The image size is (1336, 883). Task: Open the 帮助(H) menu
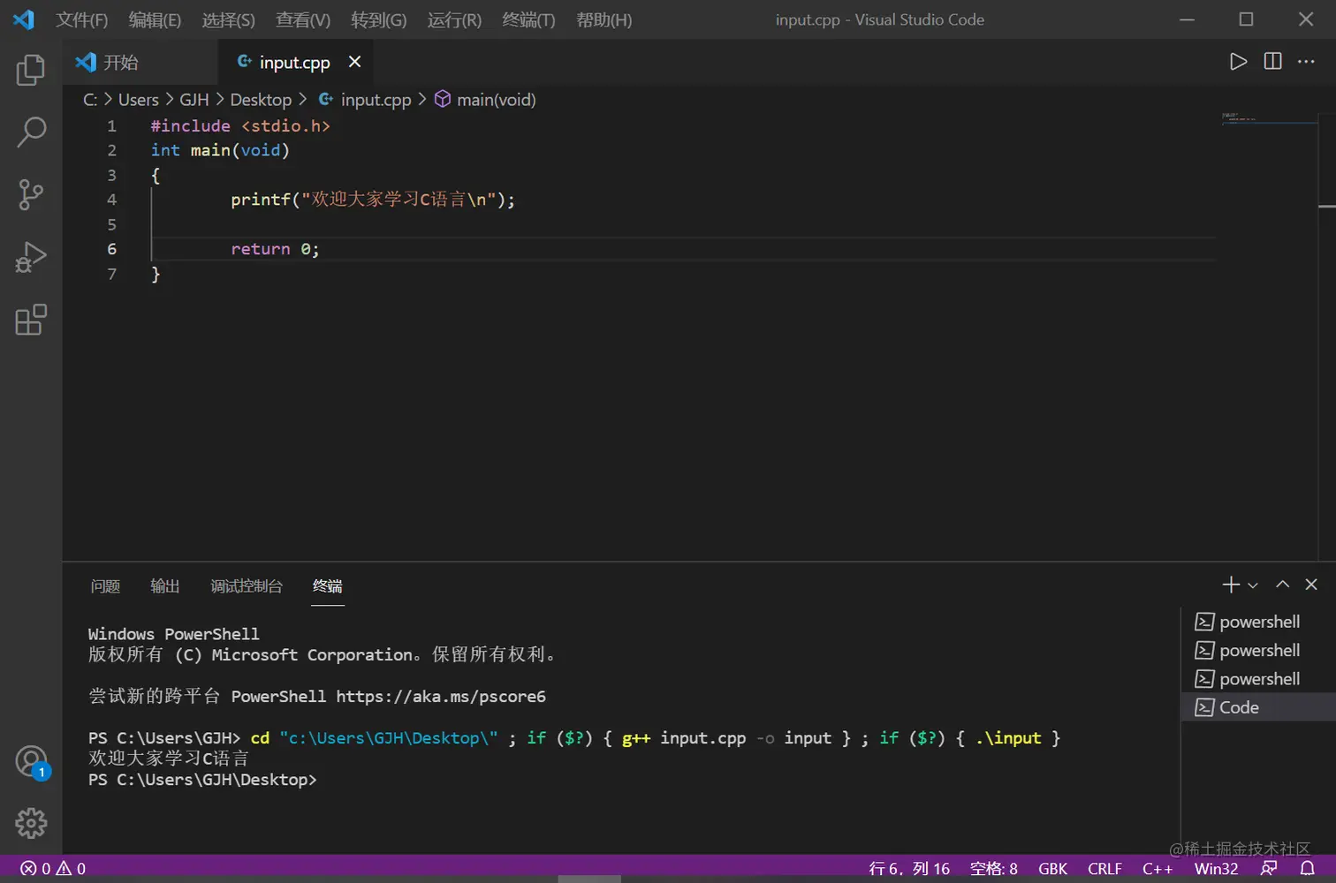603,19
